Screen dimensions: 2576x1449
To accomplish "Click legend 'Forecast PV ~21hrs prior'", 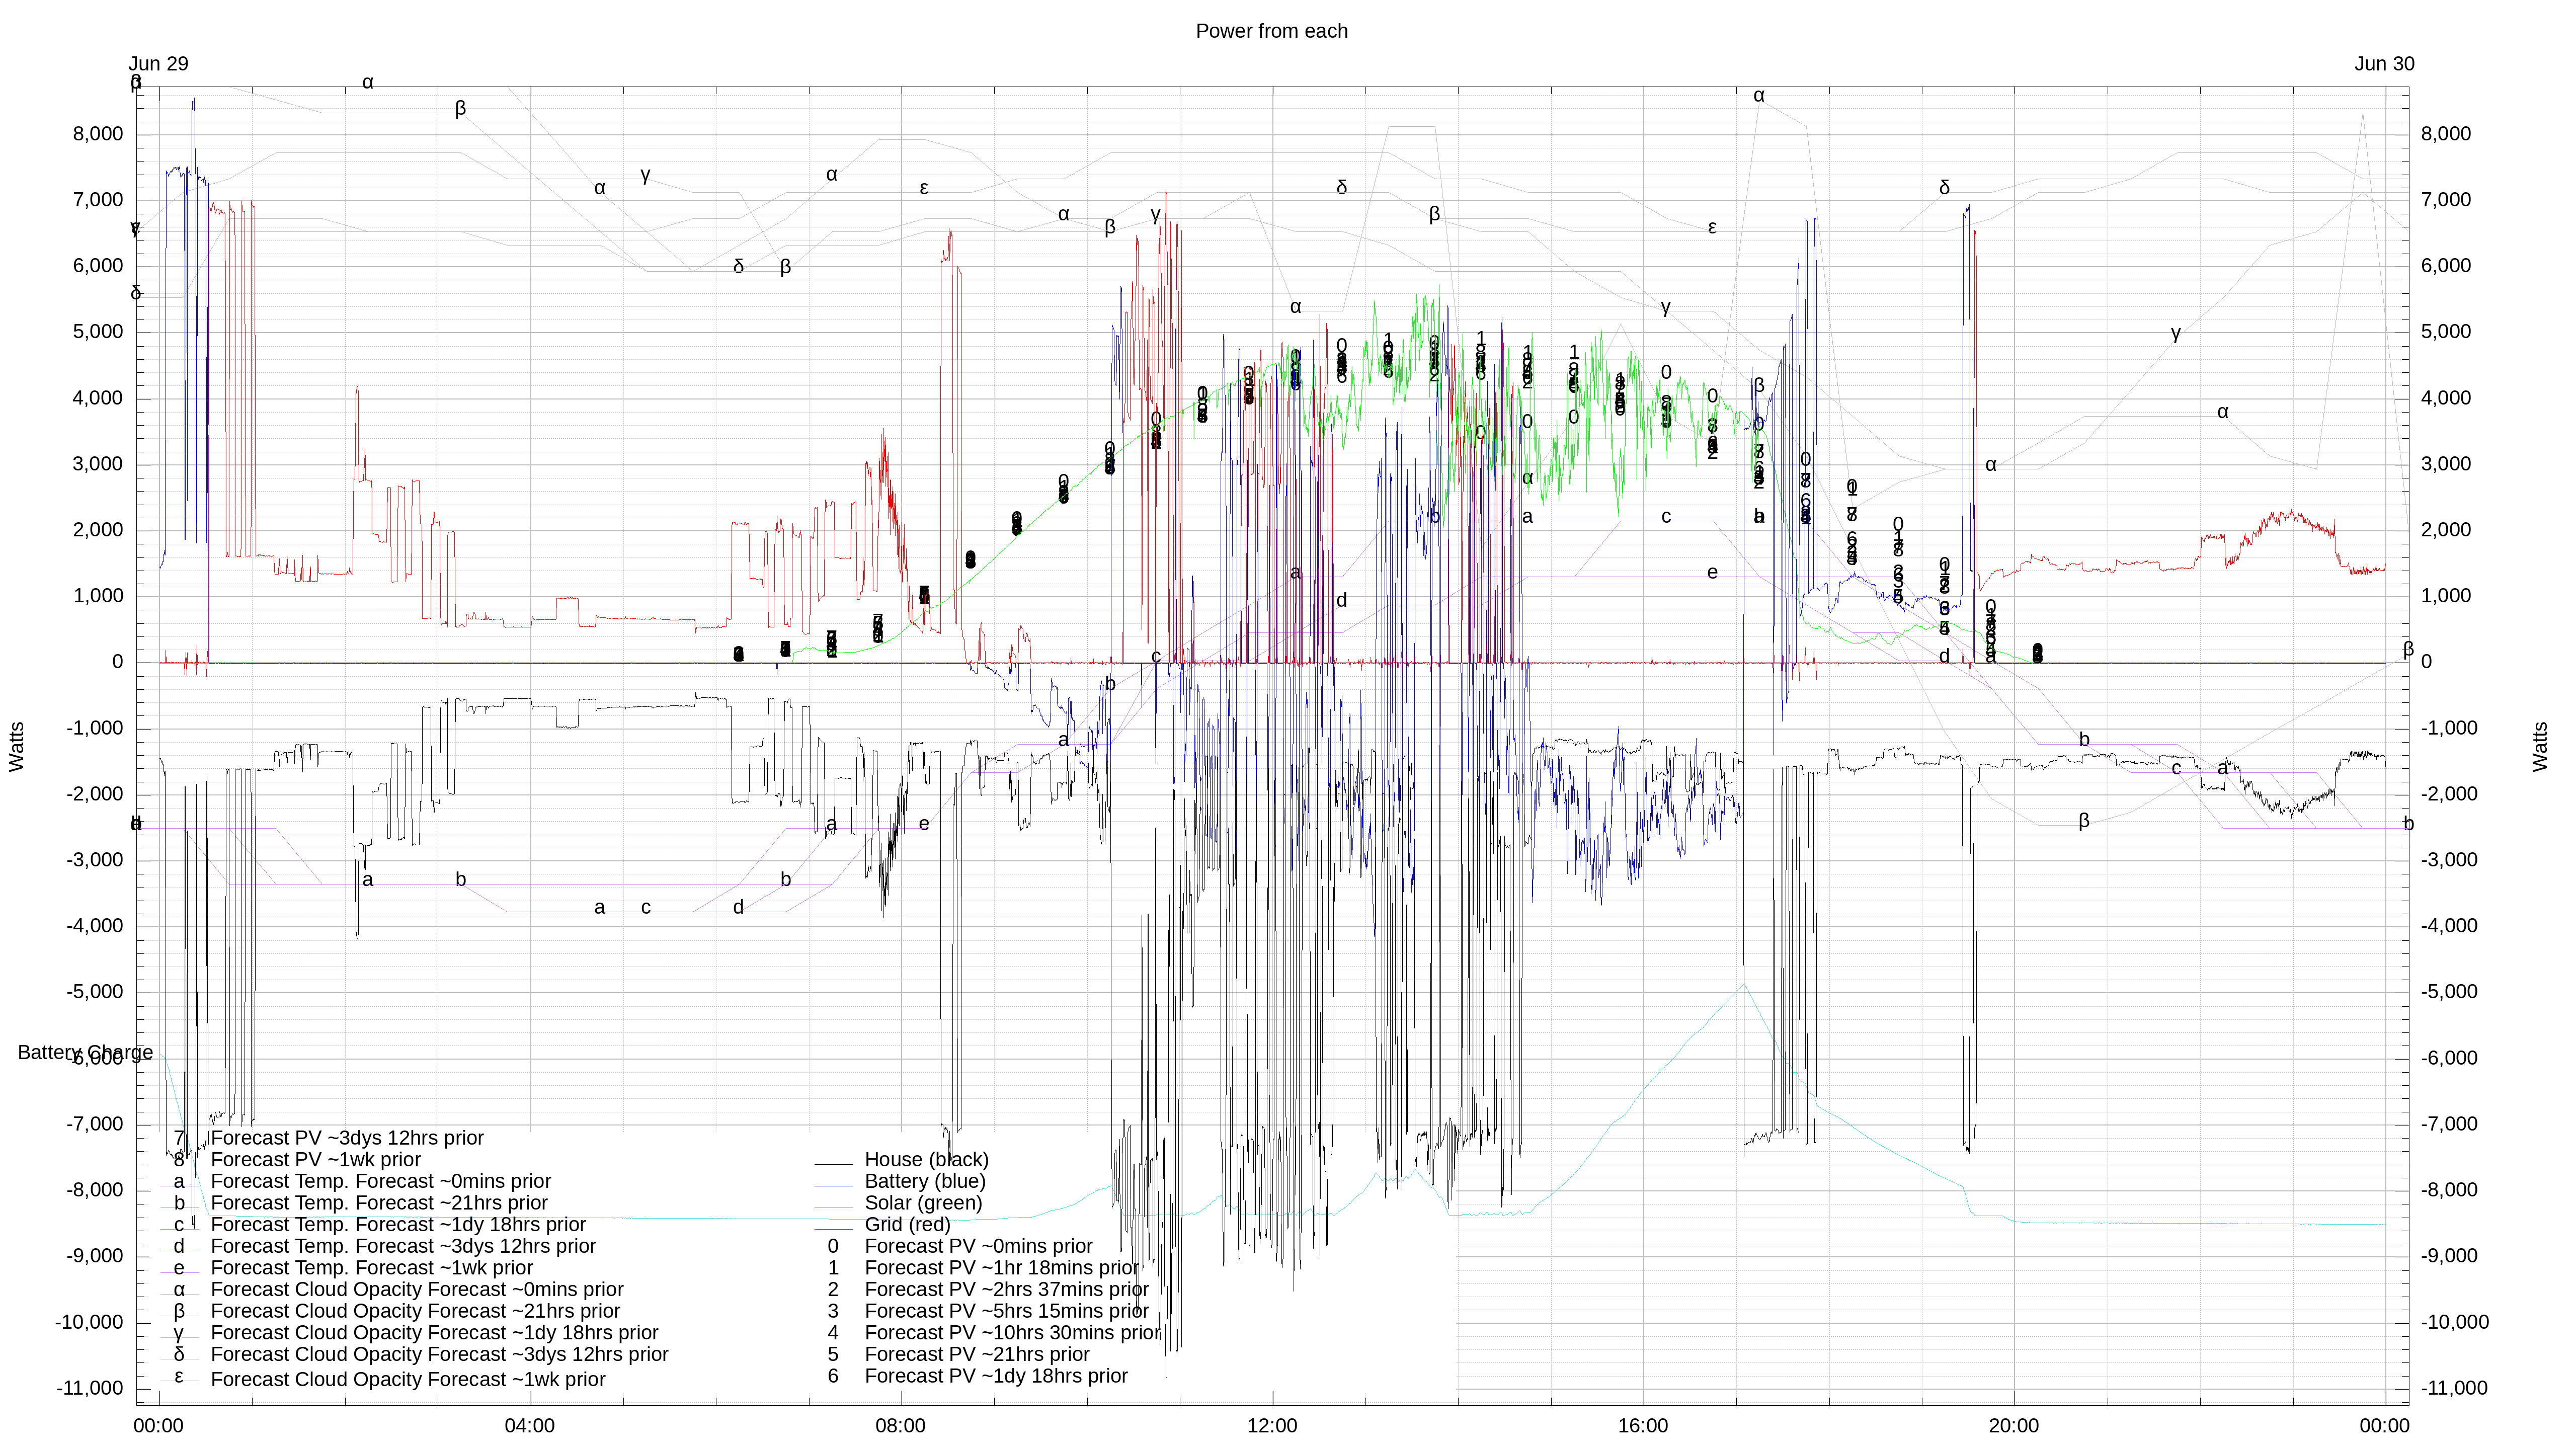I will point(976,1354).
